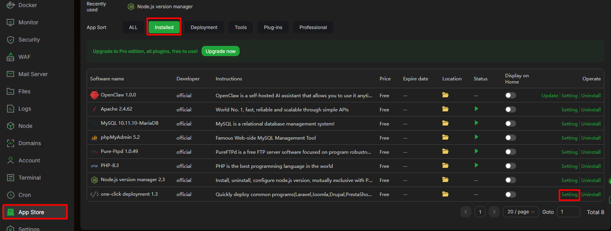The width and height of the screenshot is (611, 231).
Task: Enable Display on Home for Apache
Action: pos(510,109)
